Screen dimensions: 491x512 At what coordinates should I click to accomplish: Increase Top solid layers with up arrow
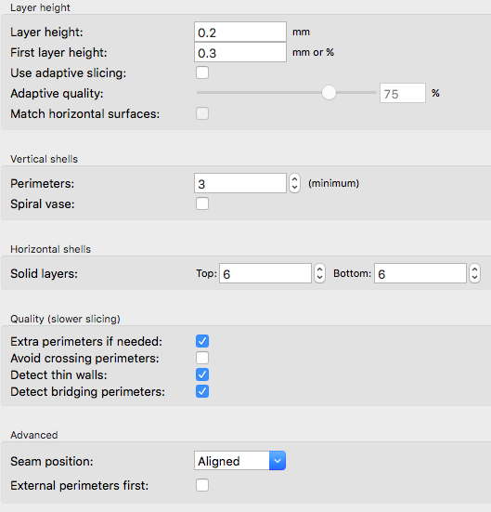tap(319, 269)
